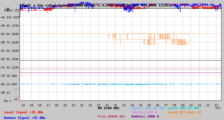Click the [dBm] unit label at top left
Image resolution: width=224 pixels, height=120 pixels.
(x=8, y=10)
